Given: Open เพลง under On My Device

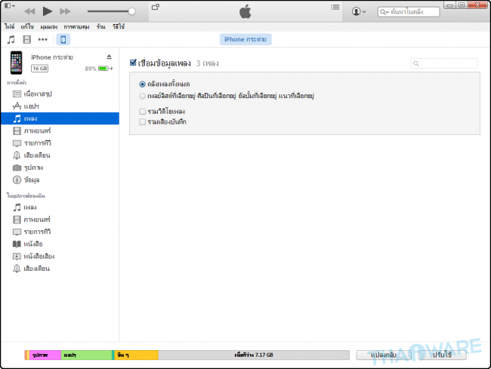Looking at the screenshot, I should click(x=60, y=208).
